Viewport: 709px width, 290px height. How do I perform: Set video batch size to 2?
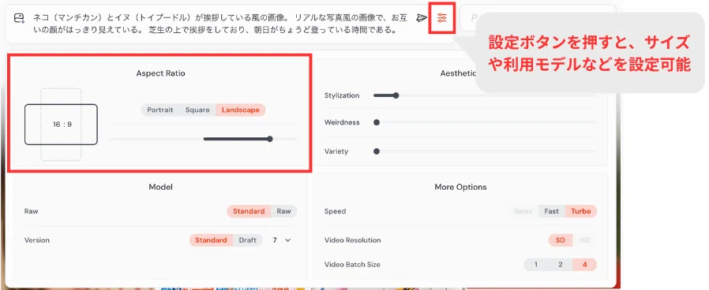tap(561, 265)
